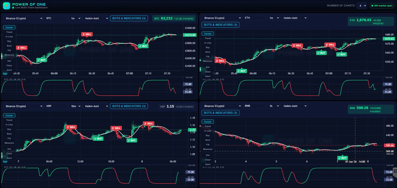Click the BNB symbol input field
This screenshot has width=397, height=188.
254,106
